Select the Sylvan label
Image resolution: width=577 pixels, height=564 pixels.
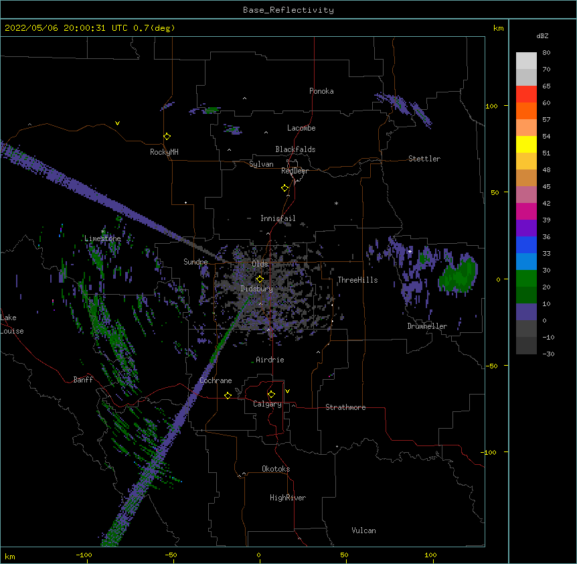261,164
